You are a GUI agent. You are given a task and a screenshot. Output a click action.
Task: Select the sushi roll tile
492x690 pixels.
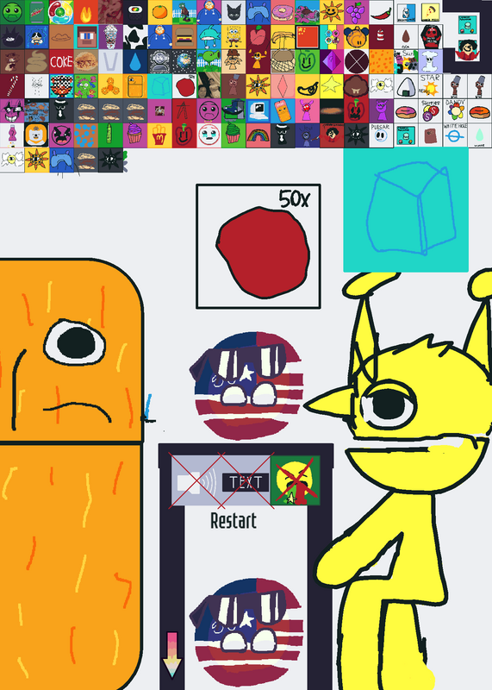pyautogui.click(x=135, y=12)
